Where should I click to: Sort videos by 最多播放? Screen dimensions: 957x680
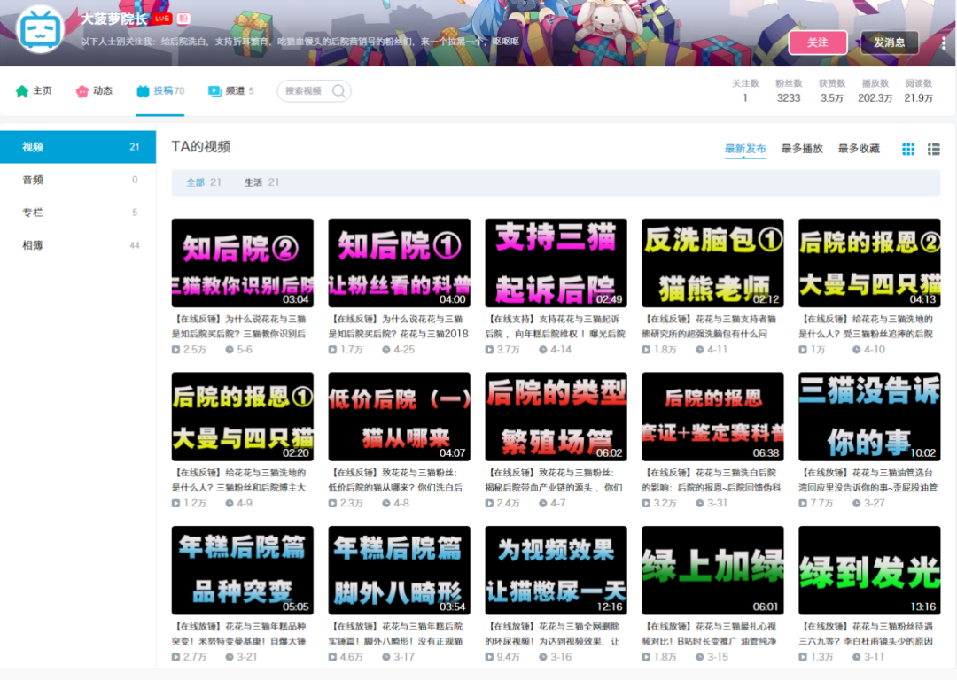coord(802,148)
